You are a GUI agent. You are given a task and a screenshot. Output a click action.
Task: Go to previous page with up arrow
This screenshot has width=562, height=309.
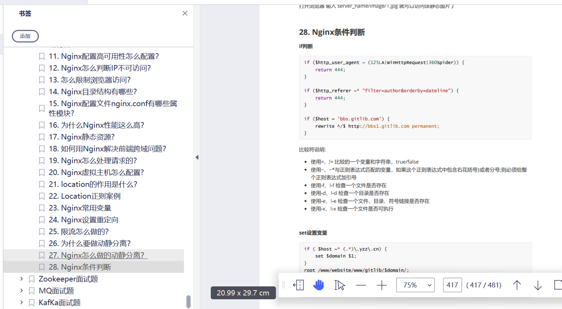[x=517, y=285]
